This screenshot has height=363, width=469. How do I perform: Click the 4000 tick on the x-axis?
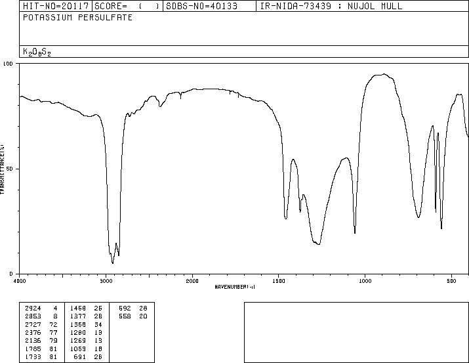coord(20,281)
